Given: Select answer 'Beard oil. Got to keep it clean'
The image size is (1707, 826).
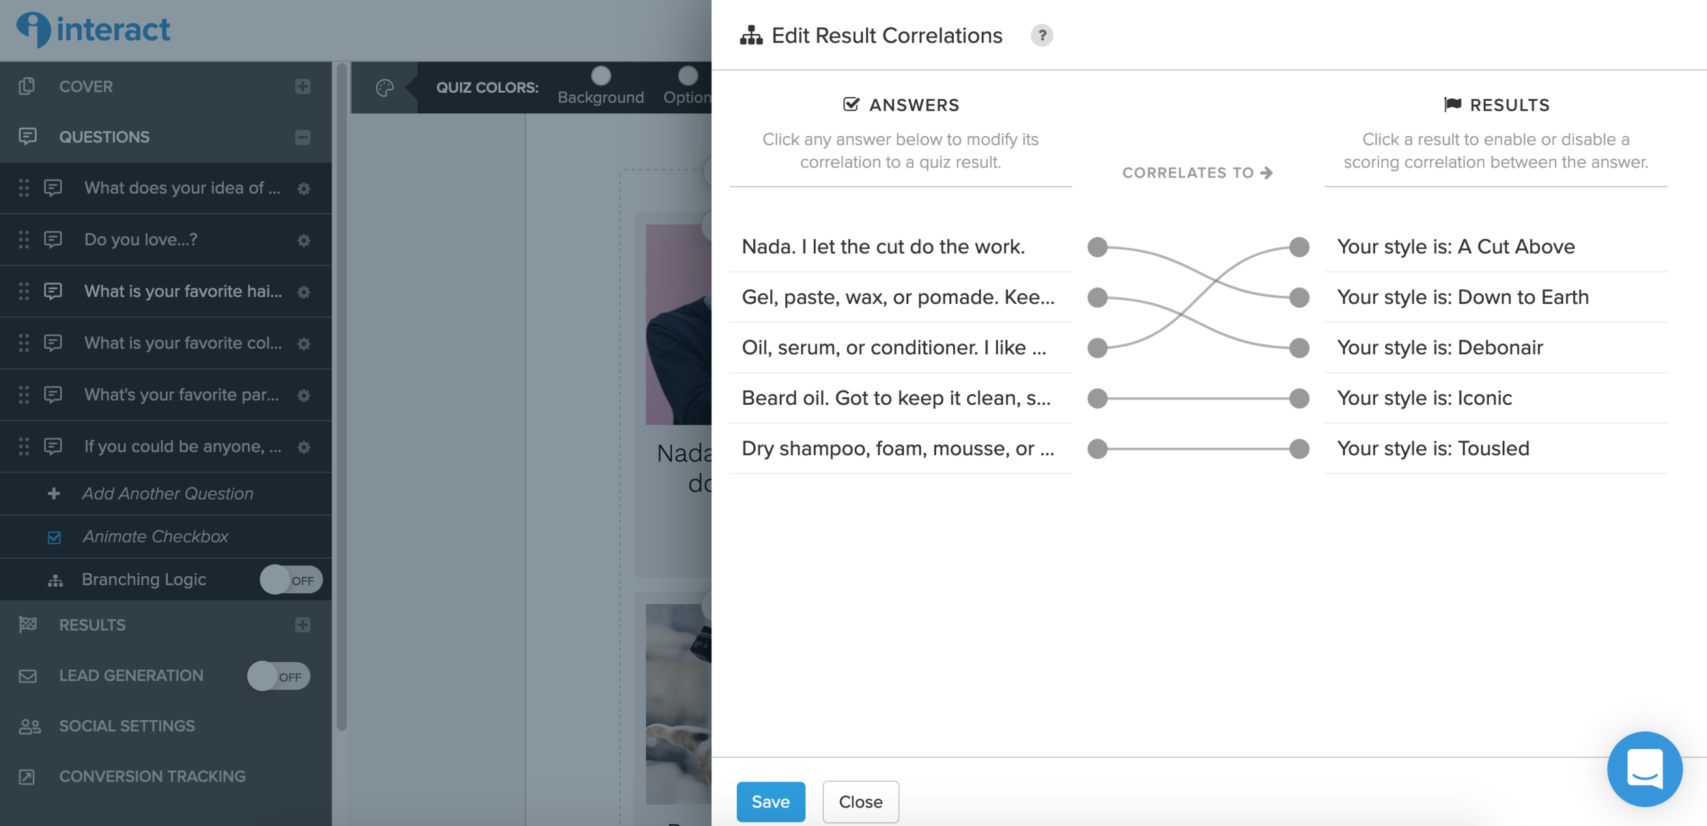Looking at the screenshot, I should 896,398.
